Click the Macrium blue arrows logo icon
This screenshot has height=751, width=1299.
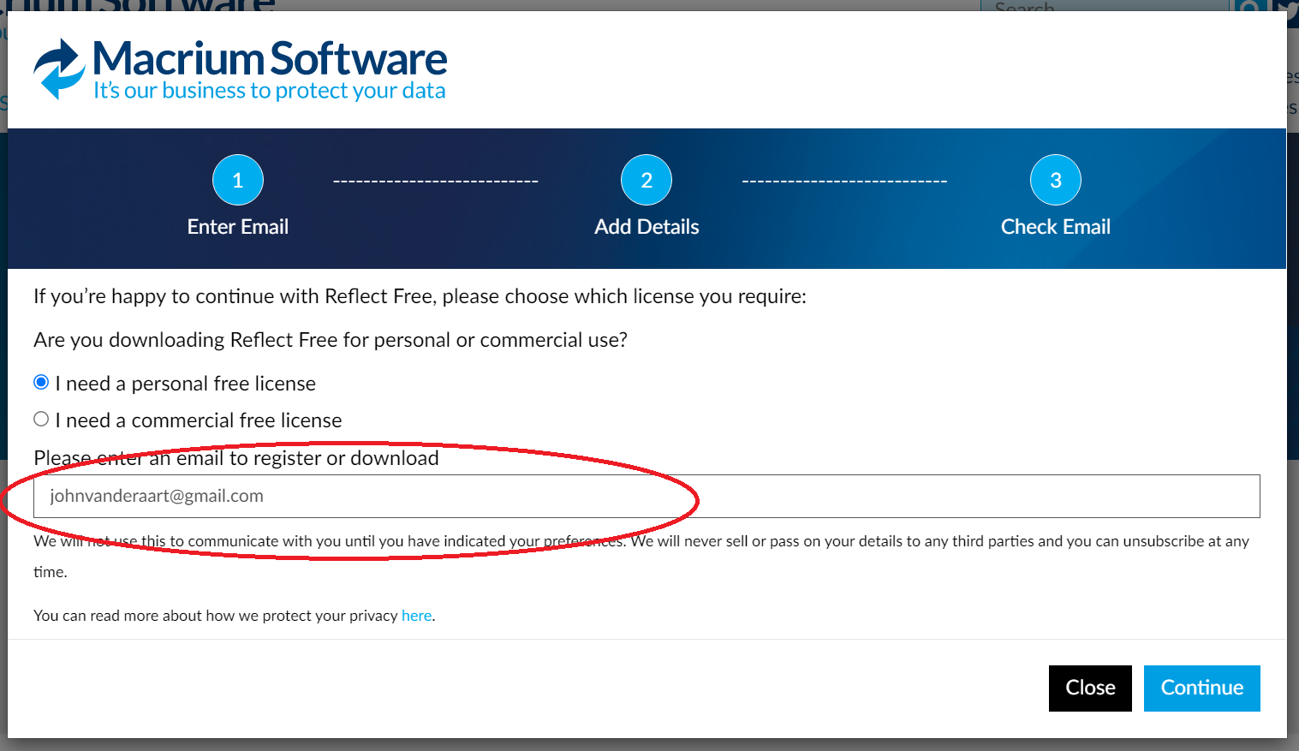(x=59, y=69)
